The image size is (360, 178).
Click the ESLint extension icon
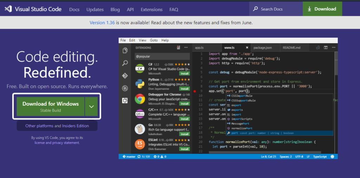[x=140, y=144]
